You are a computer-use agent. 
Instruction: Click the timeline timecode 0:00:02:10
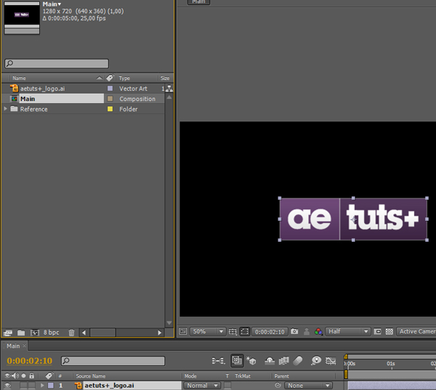tap(30, 361)
